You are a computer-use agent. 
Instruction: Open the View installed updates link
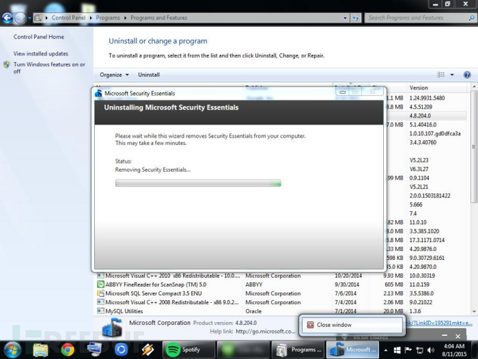(41, 53)
